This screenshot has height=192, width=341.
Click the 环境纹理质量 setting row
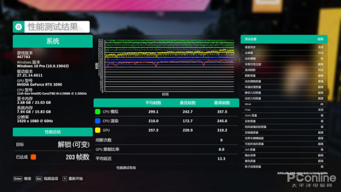pyautogui.click(x=284, y=87)
